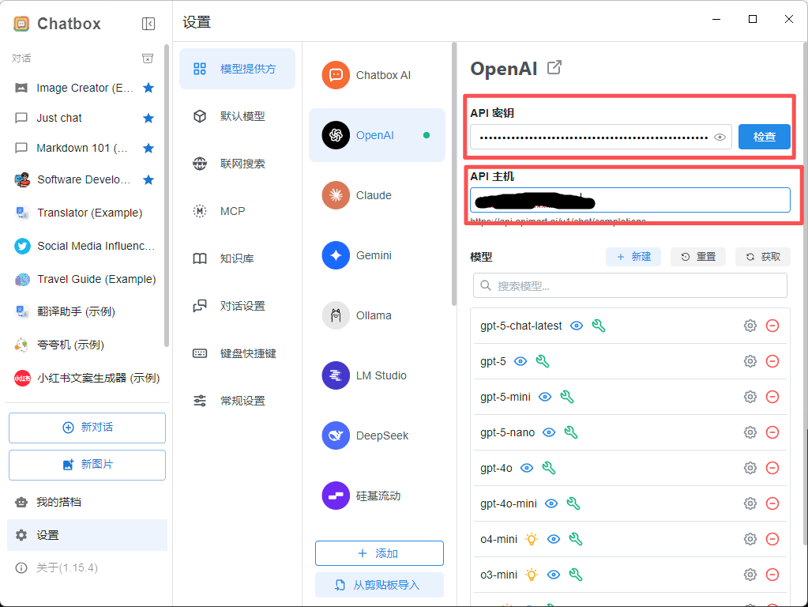Choose the Gemini provider

click(377, 255)
